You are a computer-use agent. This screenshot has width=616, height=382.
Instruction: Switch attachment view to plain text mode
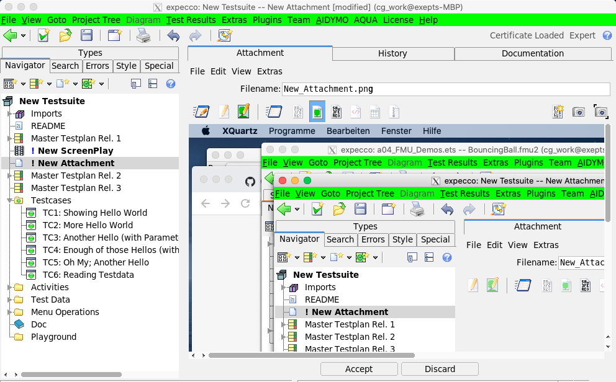(x=298, y=112)
